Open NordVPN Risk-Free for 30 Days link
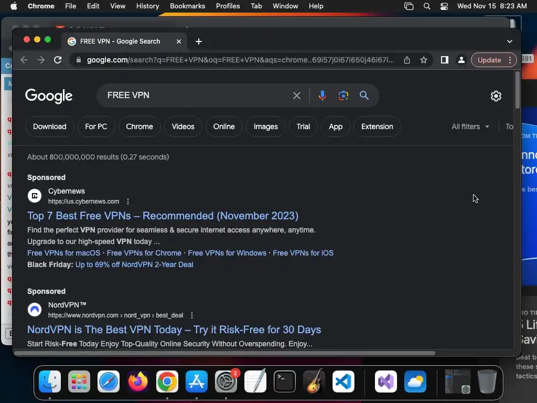The image size is (537, 403). (x=174, y=330)
